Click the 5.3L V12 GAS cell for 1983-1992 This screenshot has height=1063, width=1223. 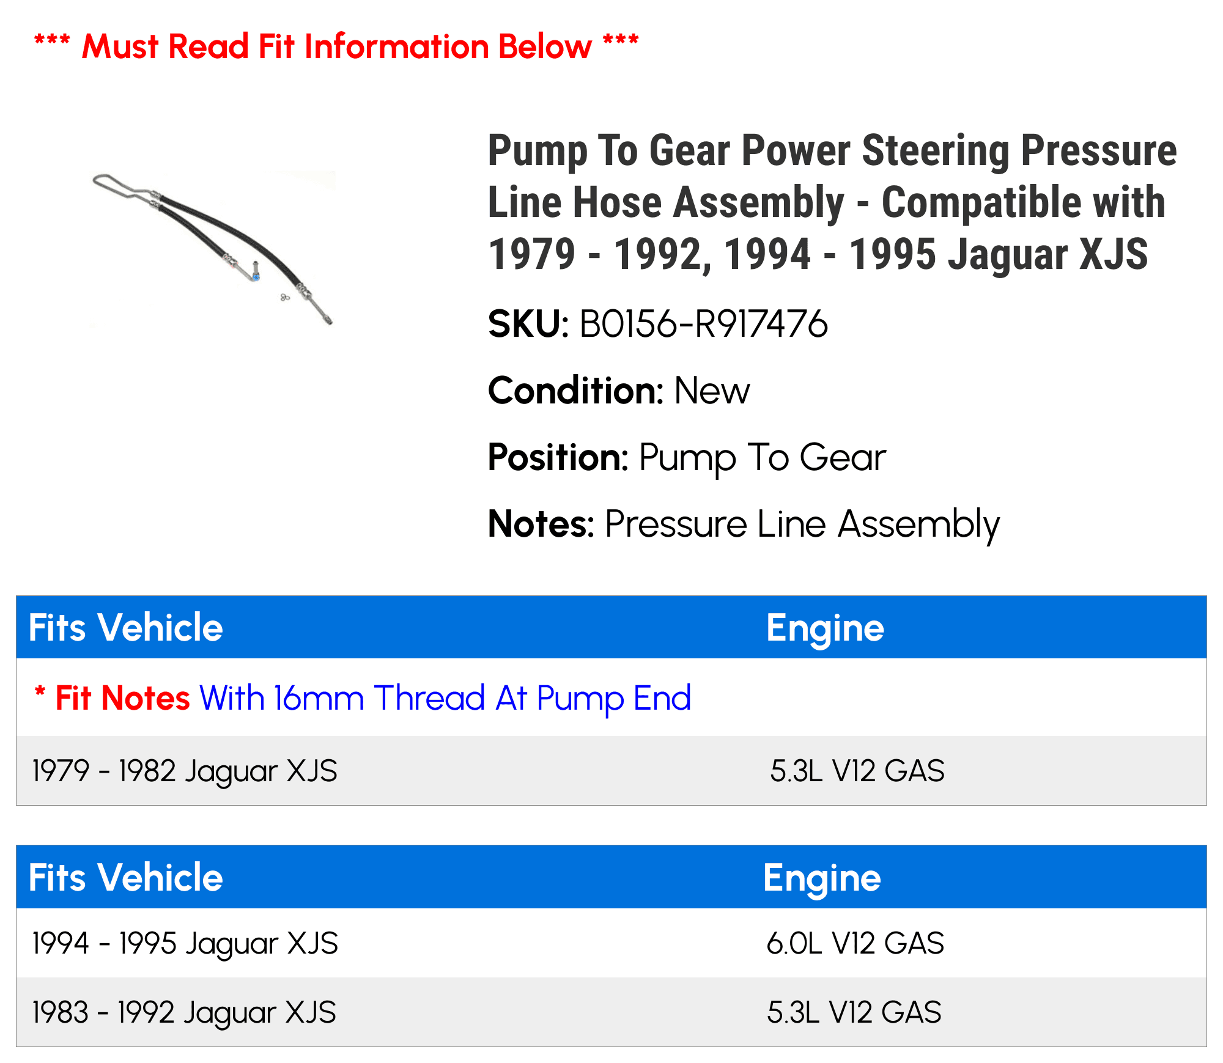(x=854, y=1012)
